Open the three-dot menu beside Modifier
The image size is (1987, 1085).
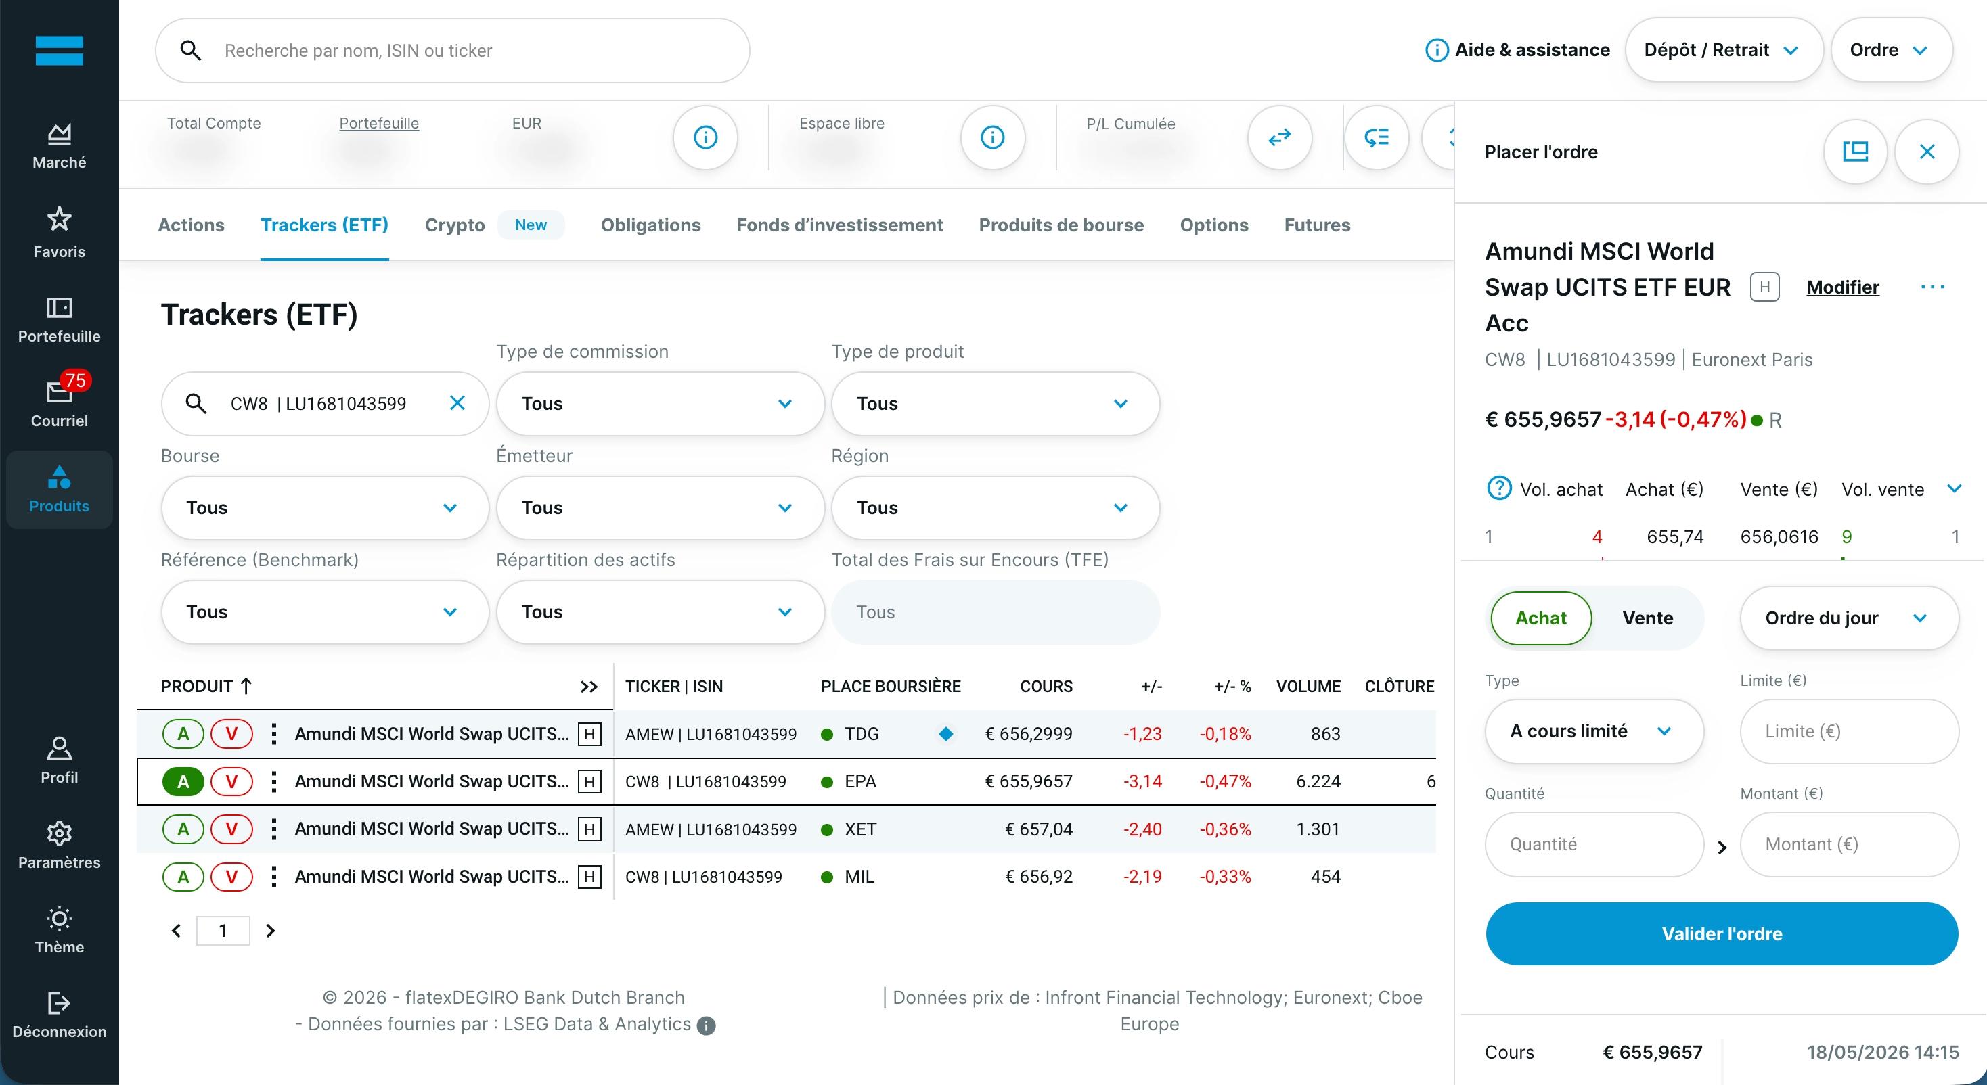(x=1932, y=287)
